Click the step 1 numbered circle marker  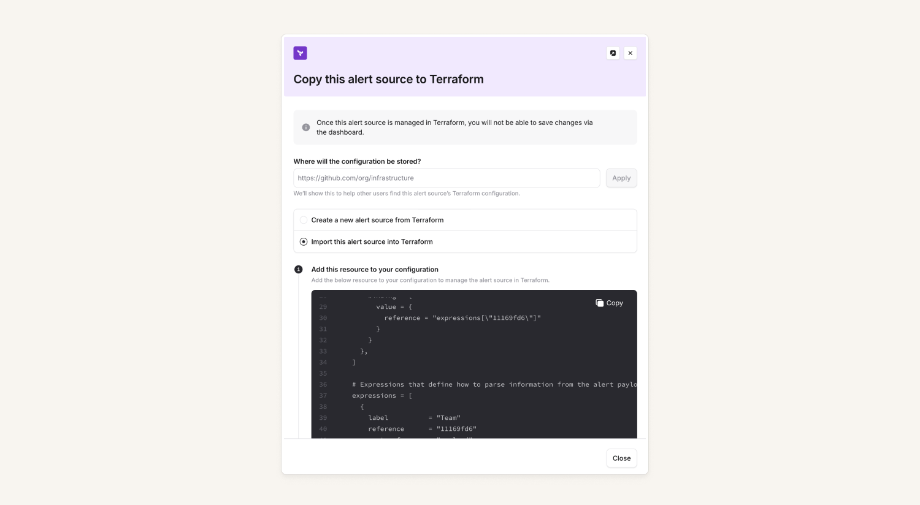(299, 270)
